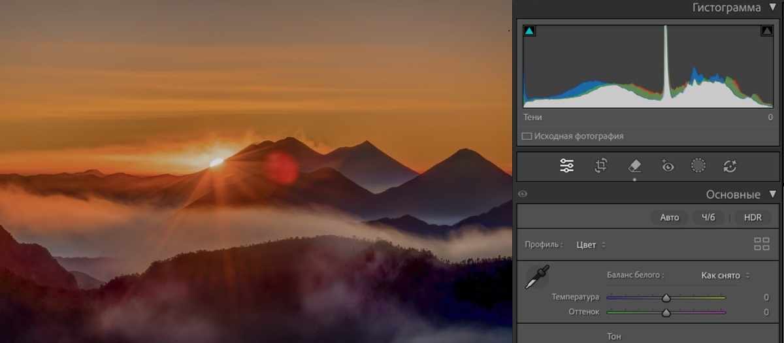
Task: Click the rotating arrows icon with sparkle
Action: [730, 166]
